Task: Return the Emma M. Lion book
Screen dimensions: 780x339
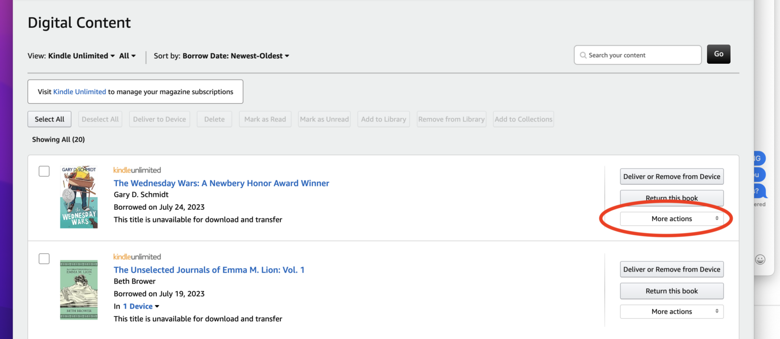Action: 672,291
